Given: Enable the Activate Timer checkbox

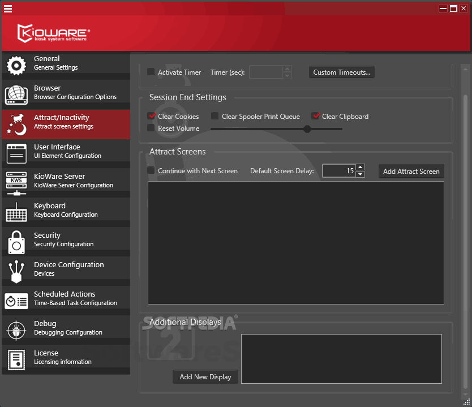Looking at the screenshot, I should coord(151,72).
